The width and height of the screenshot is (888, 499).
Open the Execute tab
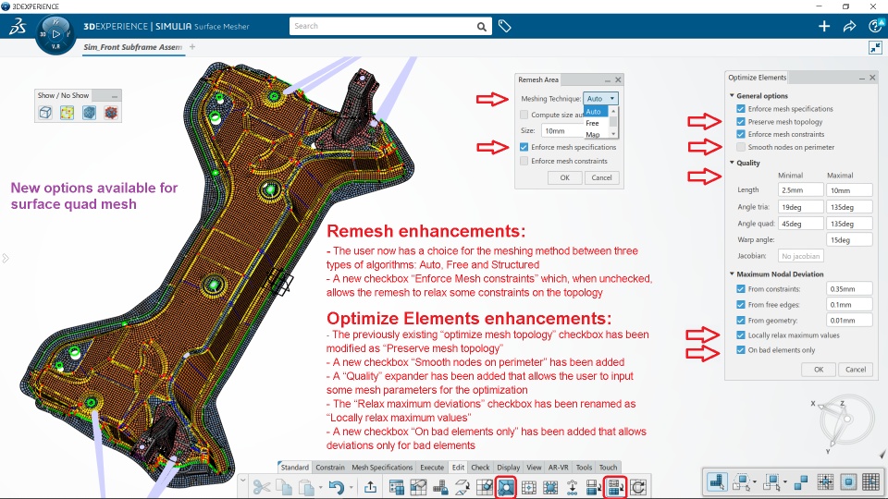pyautogui.click(x=432, y=468)
